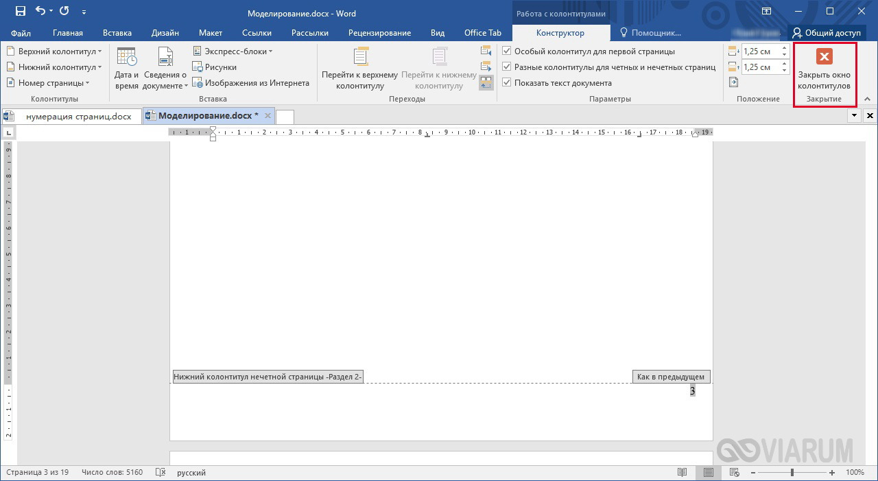Go to the previous section header/footer icon
Screen dimensions: 878x481
coord(486,51)
